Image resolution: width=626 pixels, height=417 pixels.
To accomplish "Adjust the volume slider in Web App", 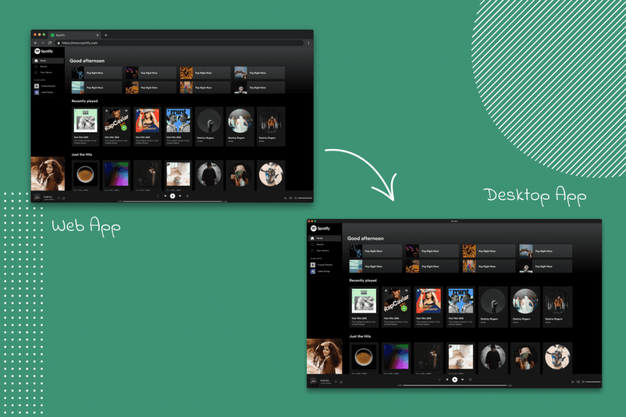I will pyautogui.click(x=305, y=198).
